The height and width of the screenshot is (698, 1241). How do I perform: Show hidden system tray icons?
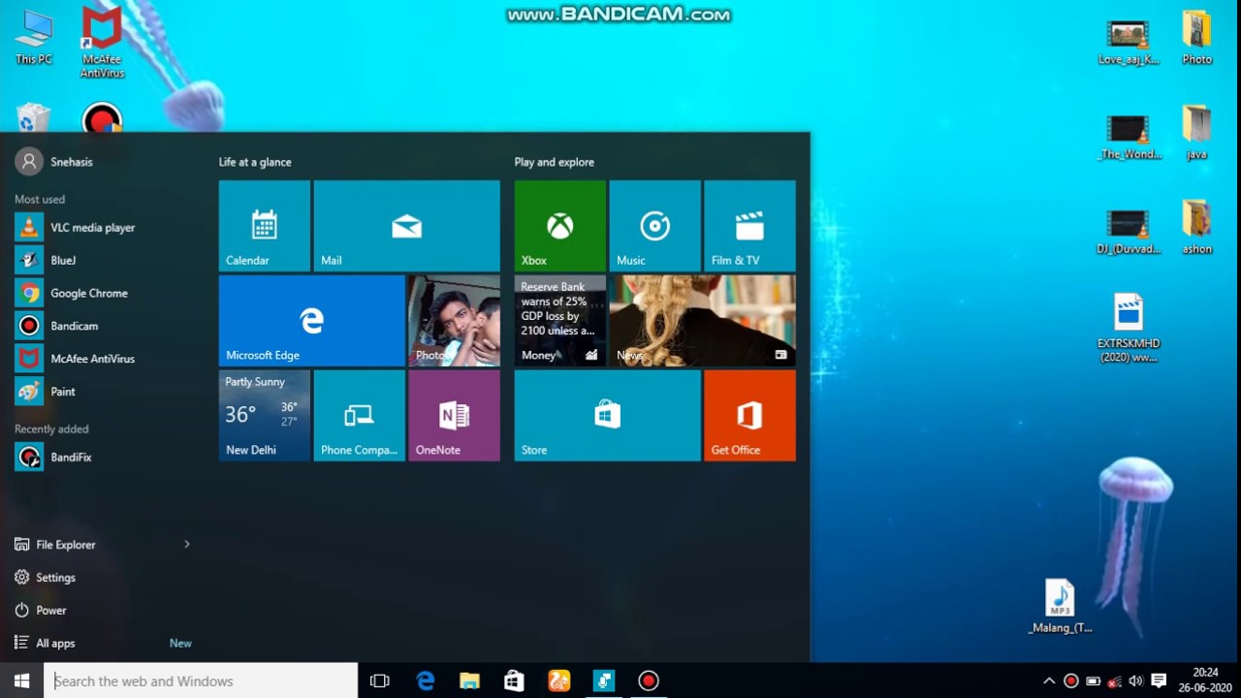pyautogui.click(x=1049, y=682)
